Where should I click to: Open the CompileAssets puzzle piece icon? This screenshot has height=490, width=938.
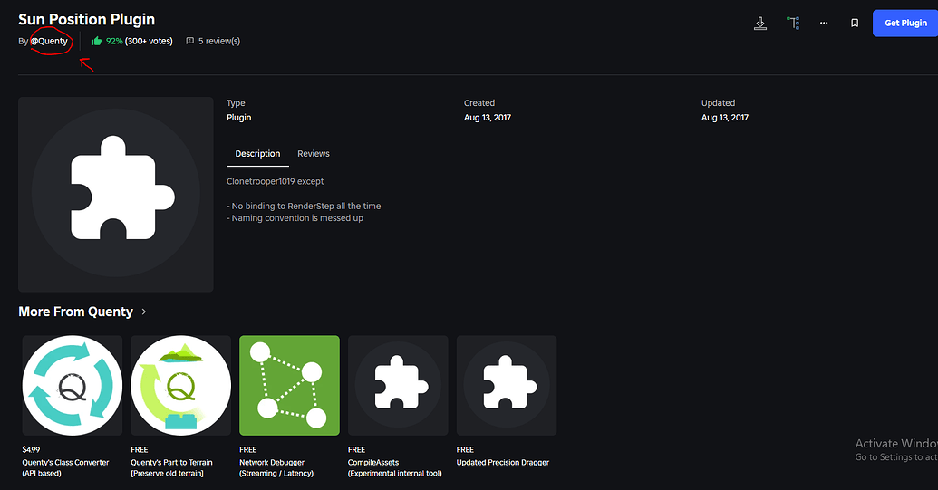pos(398,386)
